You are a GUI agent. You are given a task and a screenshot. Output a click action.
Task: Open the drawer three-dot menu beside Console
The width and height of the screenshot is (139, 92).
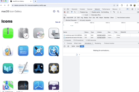tap(64, 43)
